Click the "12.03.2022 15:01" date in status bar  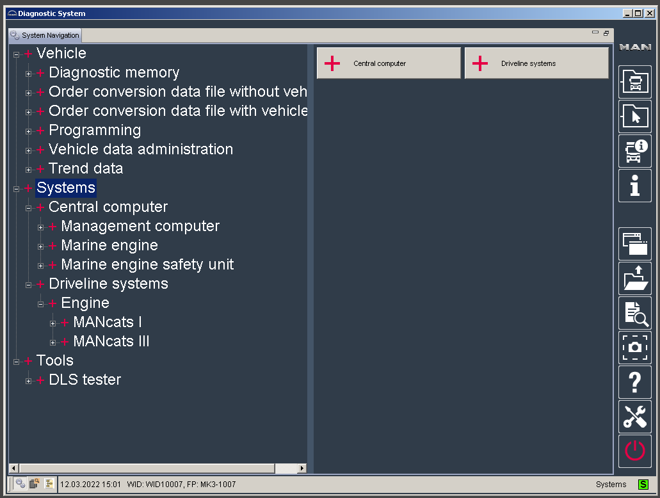(90, 485)
